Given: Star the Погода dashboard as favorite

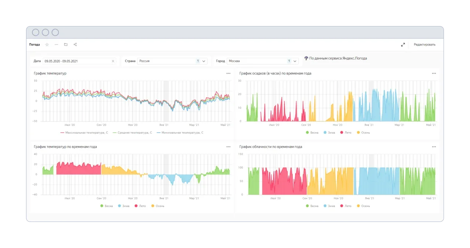Looking at the screenshot, I should point(47,44).
